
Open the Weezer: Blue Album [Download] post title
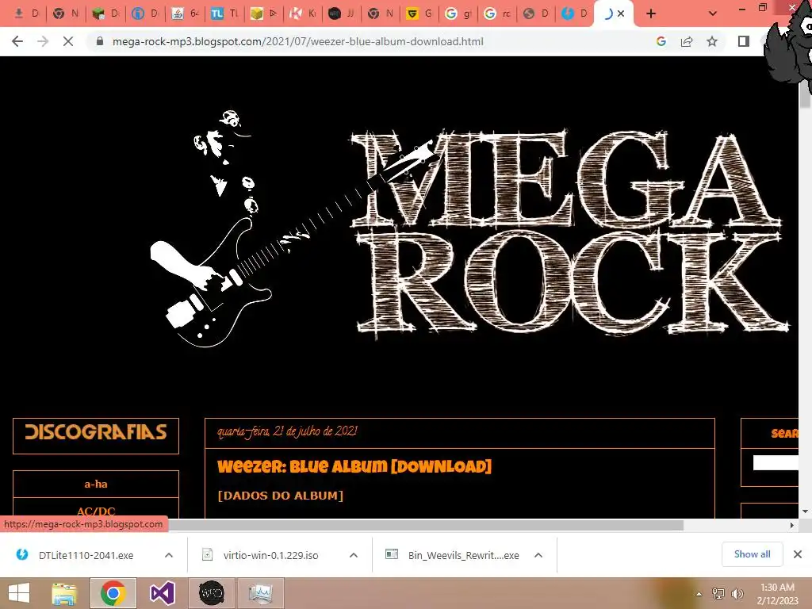354,466
